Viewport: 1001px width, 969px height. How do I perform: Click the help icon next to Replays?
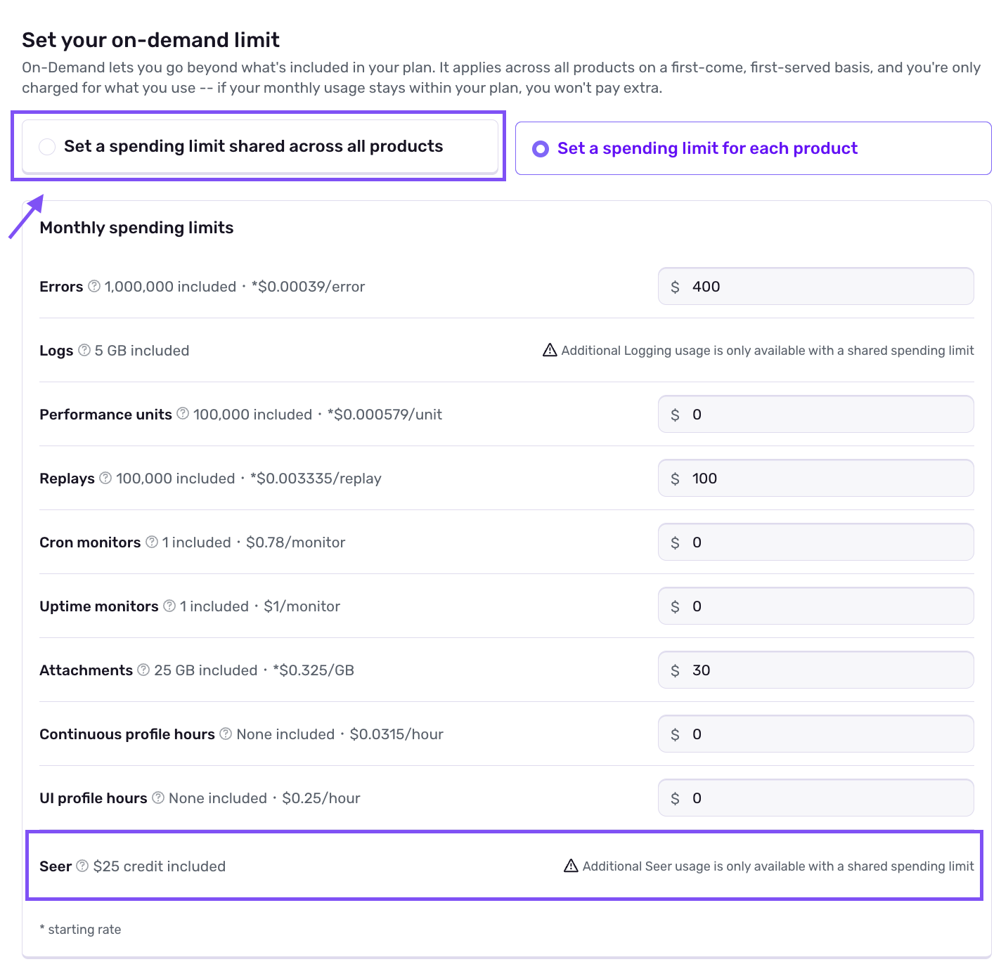coord(105,478)
